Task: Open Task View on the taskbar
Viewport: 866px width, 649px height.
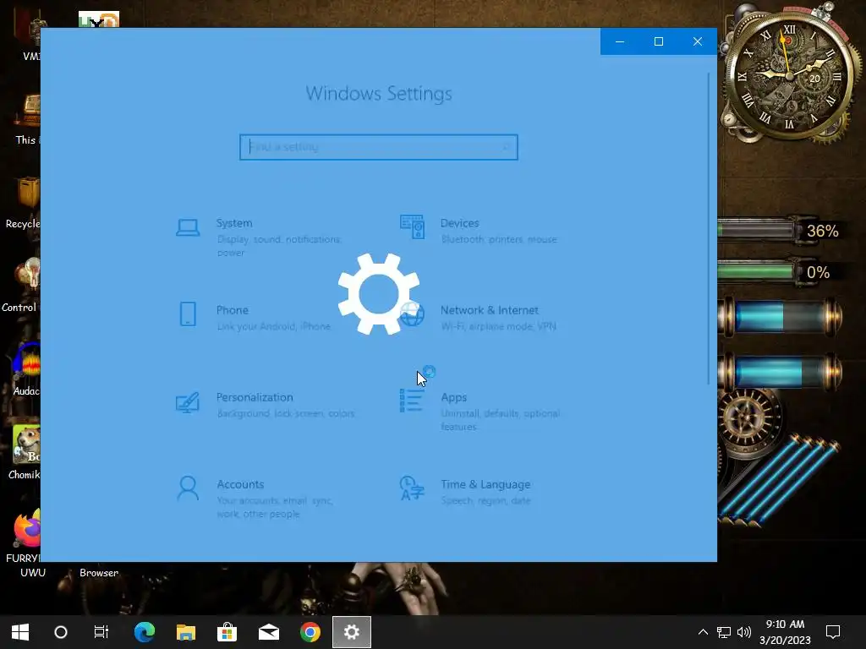Action: point(101,632)
